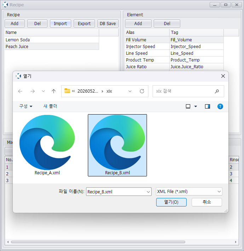Select Juice Ratio alias cell
Viewport: 244px width, 251px height.
pyautogui.click(x=147, y=66)
